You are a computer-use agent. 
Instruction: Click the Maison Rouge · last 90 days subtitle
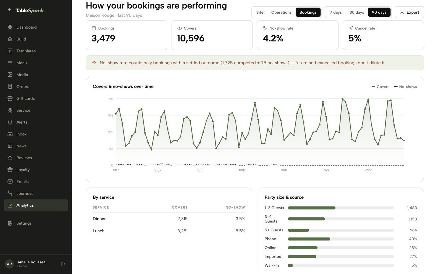click(114, 15)
